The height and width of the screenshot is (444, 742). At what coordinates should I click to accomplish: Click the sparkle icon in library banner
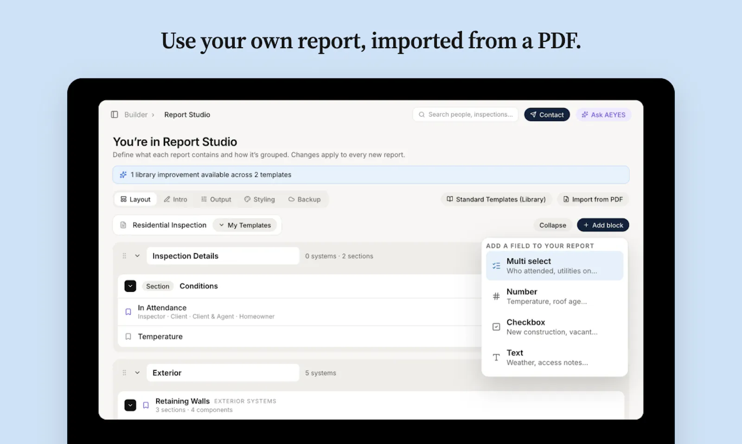[x=123, y=174]
